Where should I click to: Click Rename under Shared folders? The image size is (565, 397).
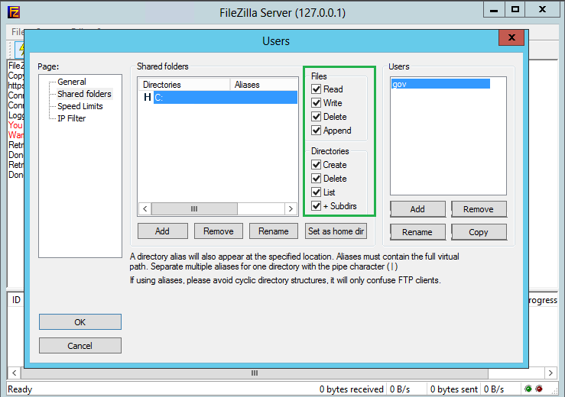click(274, 231)
